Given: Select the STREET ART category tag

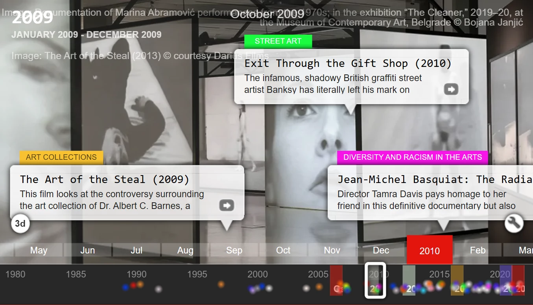Looking at the screenshot, I should (278, 41).
